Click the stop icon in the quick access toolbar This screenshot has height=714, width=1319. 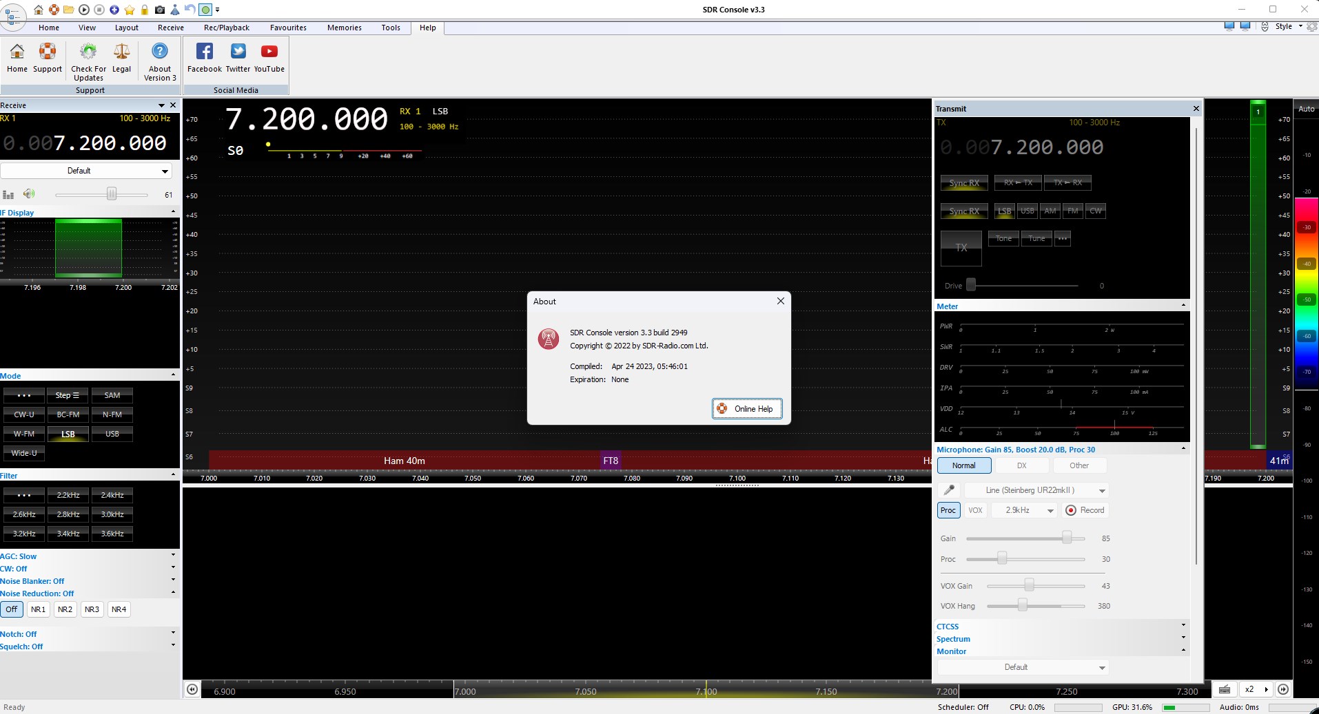pos(99,10)
